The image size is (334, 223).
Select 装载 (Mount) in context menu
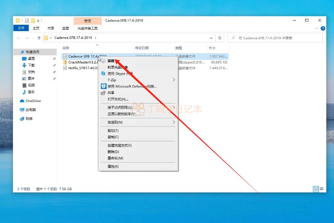click(x=111, y=61)
